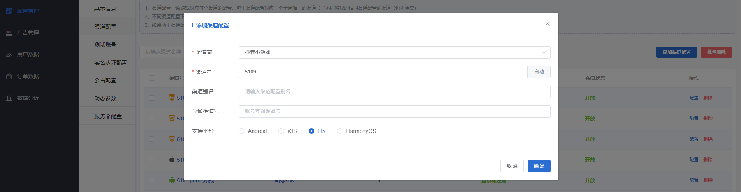
Task: Close the 添加渠道配置 dialog
Action: click(x=548, y=24)
